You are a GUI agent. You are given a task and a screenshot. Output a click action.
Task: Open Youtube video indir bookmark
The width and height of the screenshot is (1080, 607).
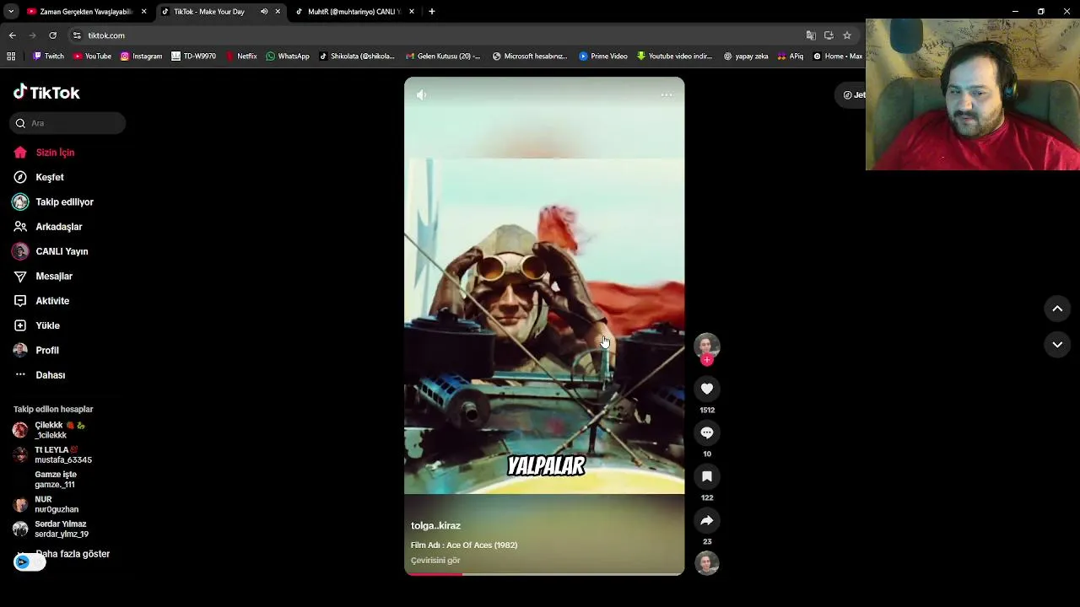tap(675, 56)
